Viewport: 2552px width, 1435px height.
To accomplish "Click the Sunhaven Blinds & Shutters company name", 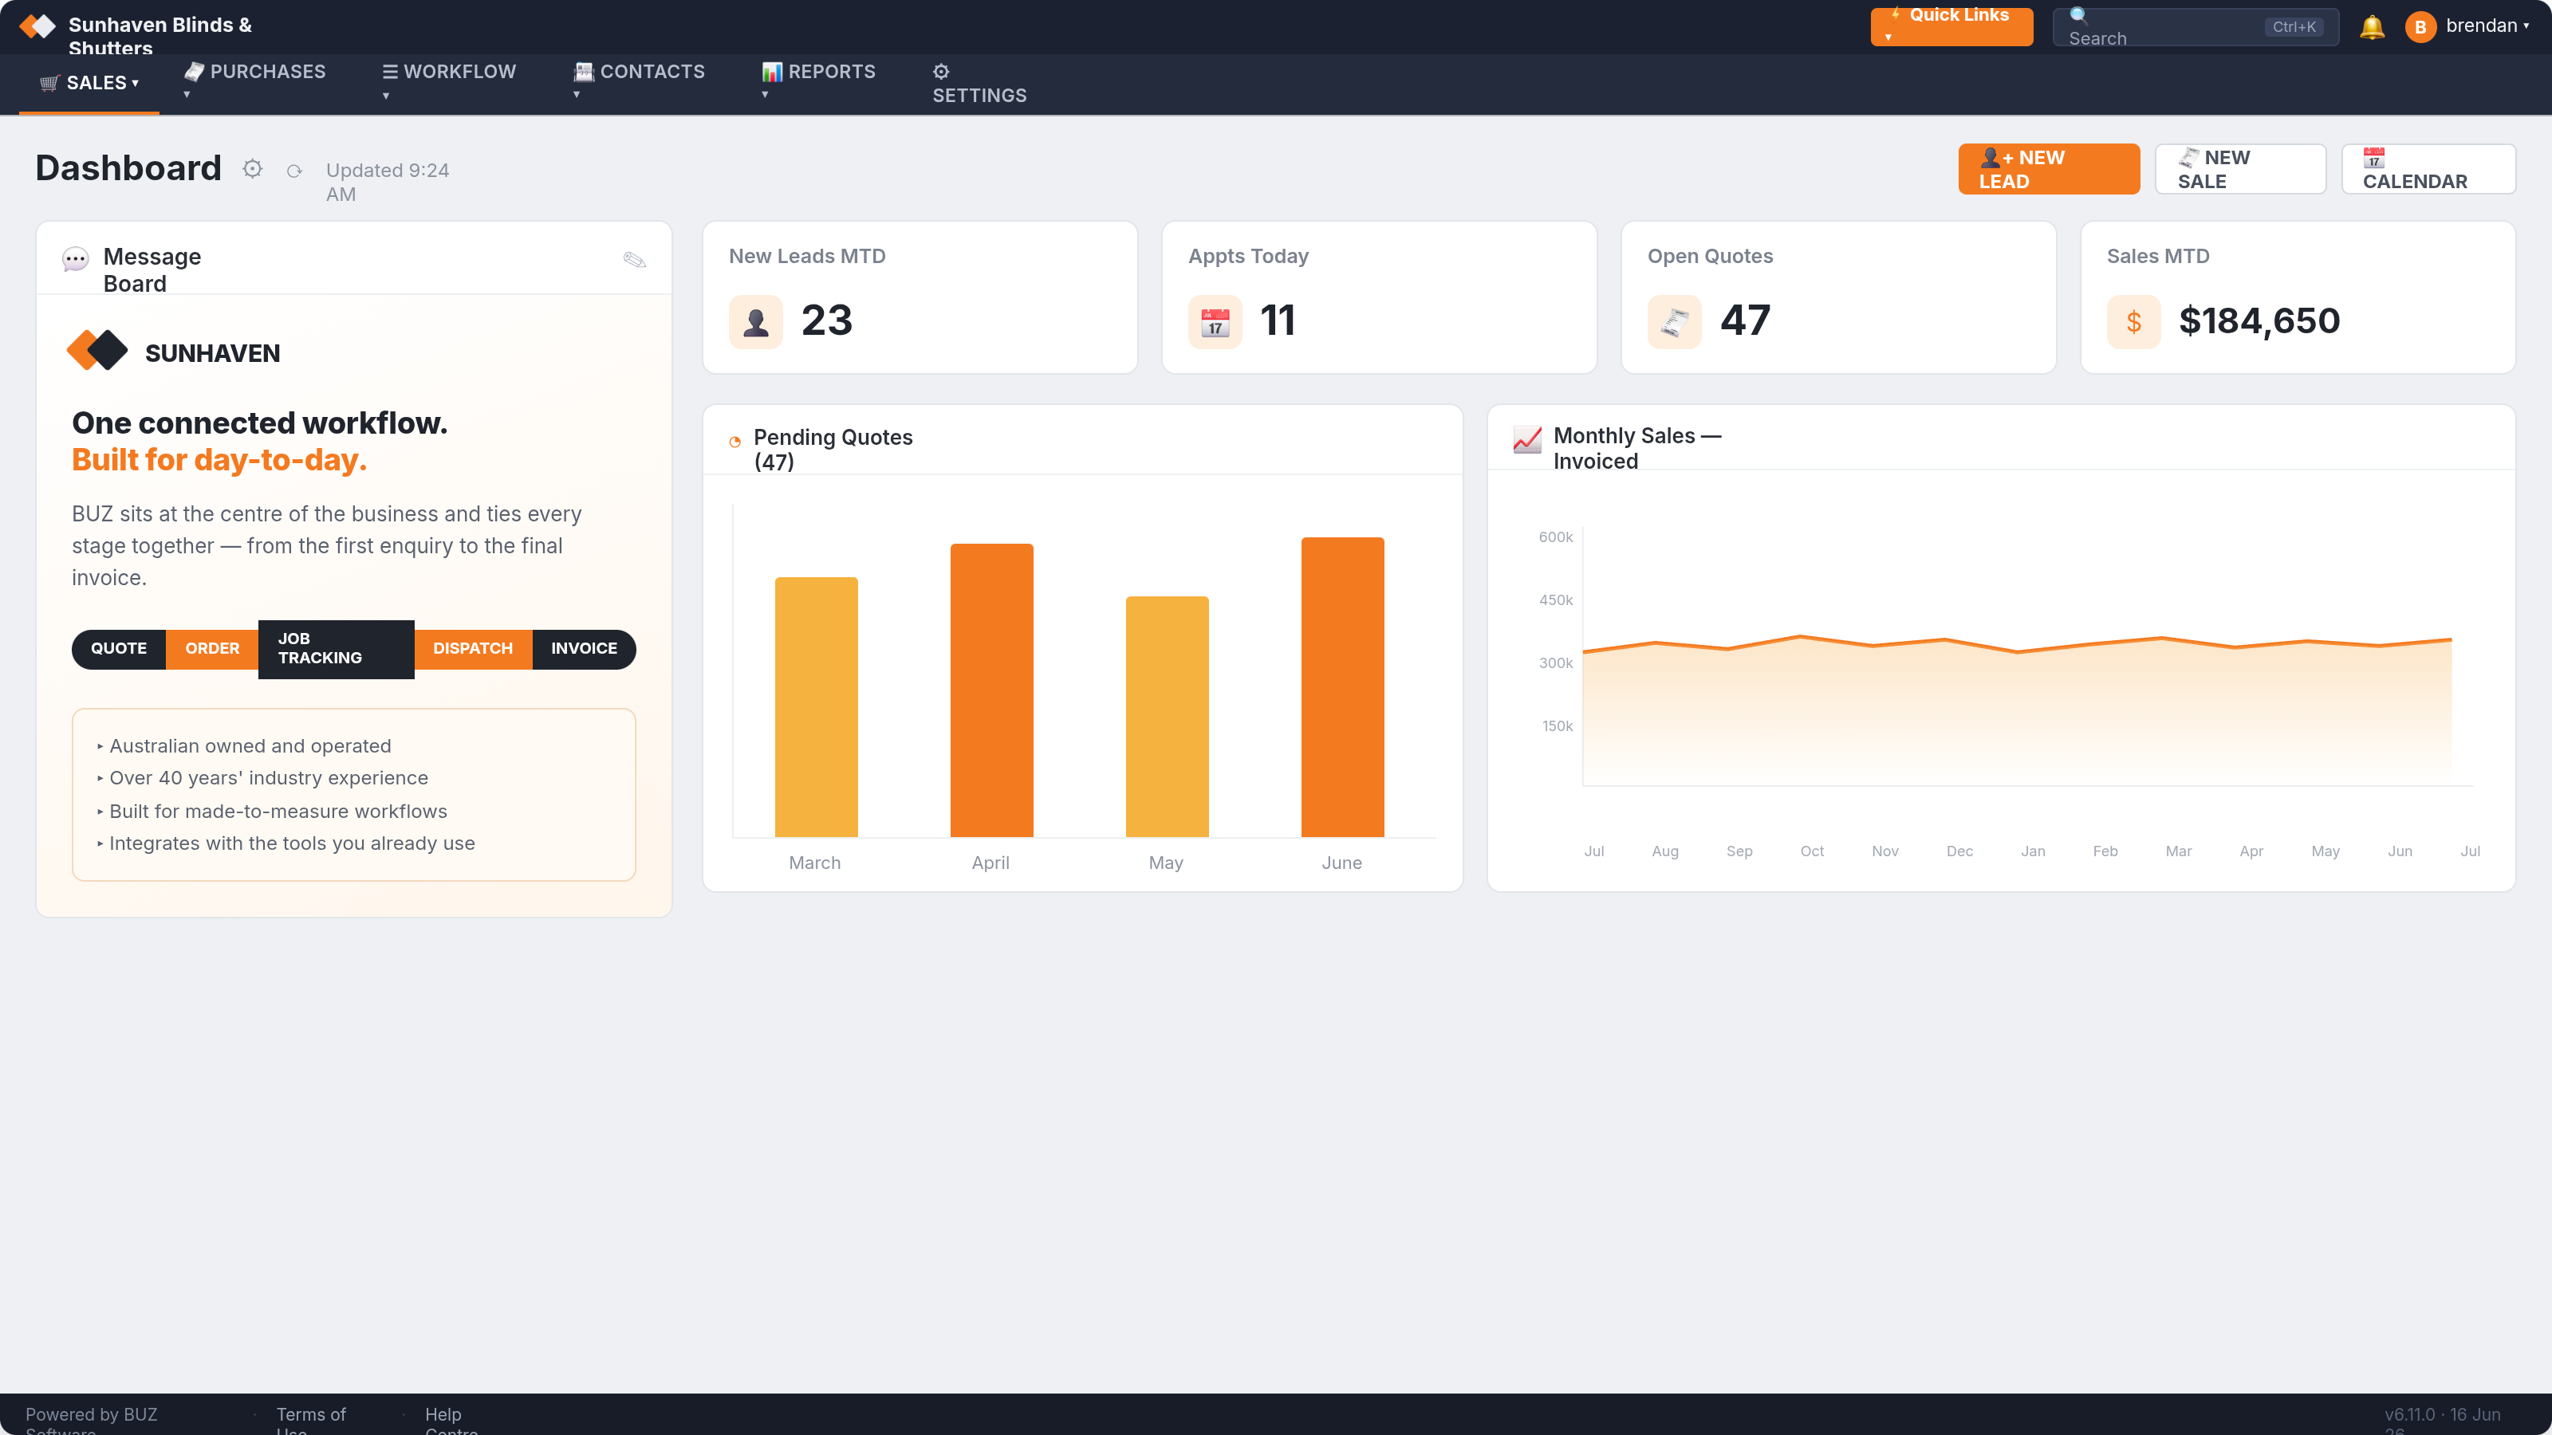I will (159, 34).
